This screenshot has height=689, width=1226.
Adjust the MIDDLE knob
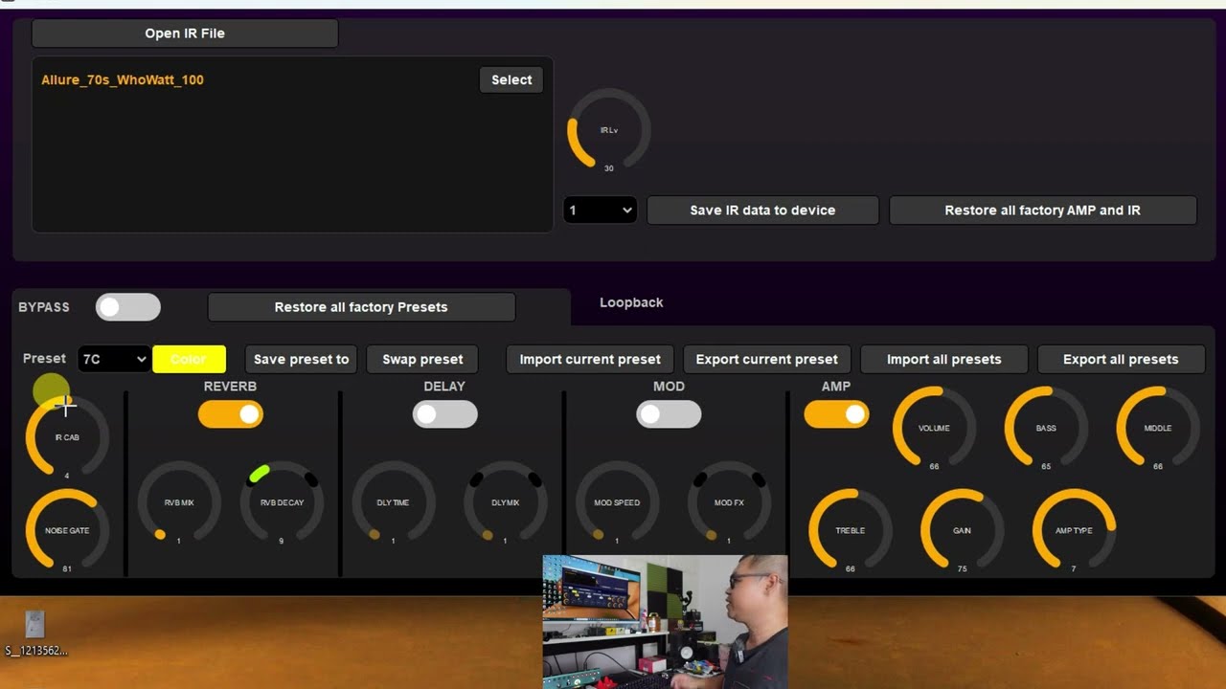click(x=1158, y=428)
